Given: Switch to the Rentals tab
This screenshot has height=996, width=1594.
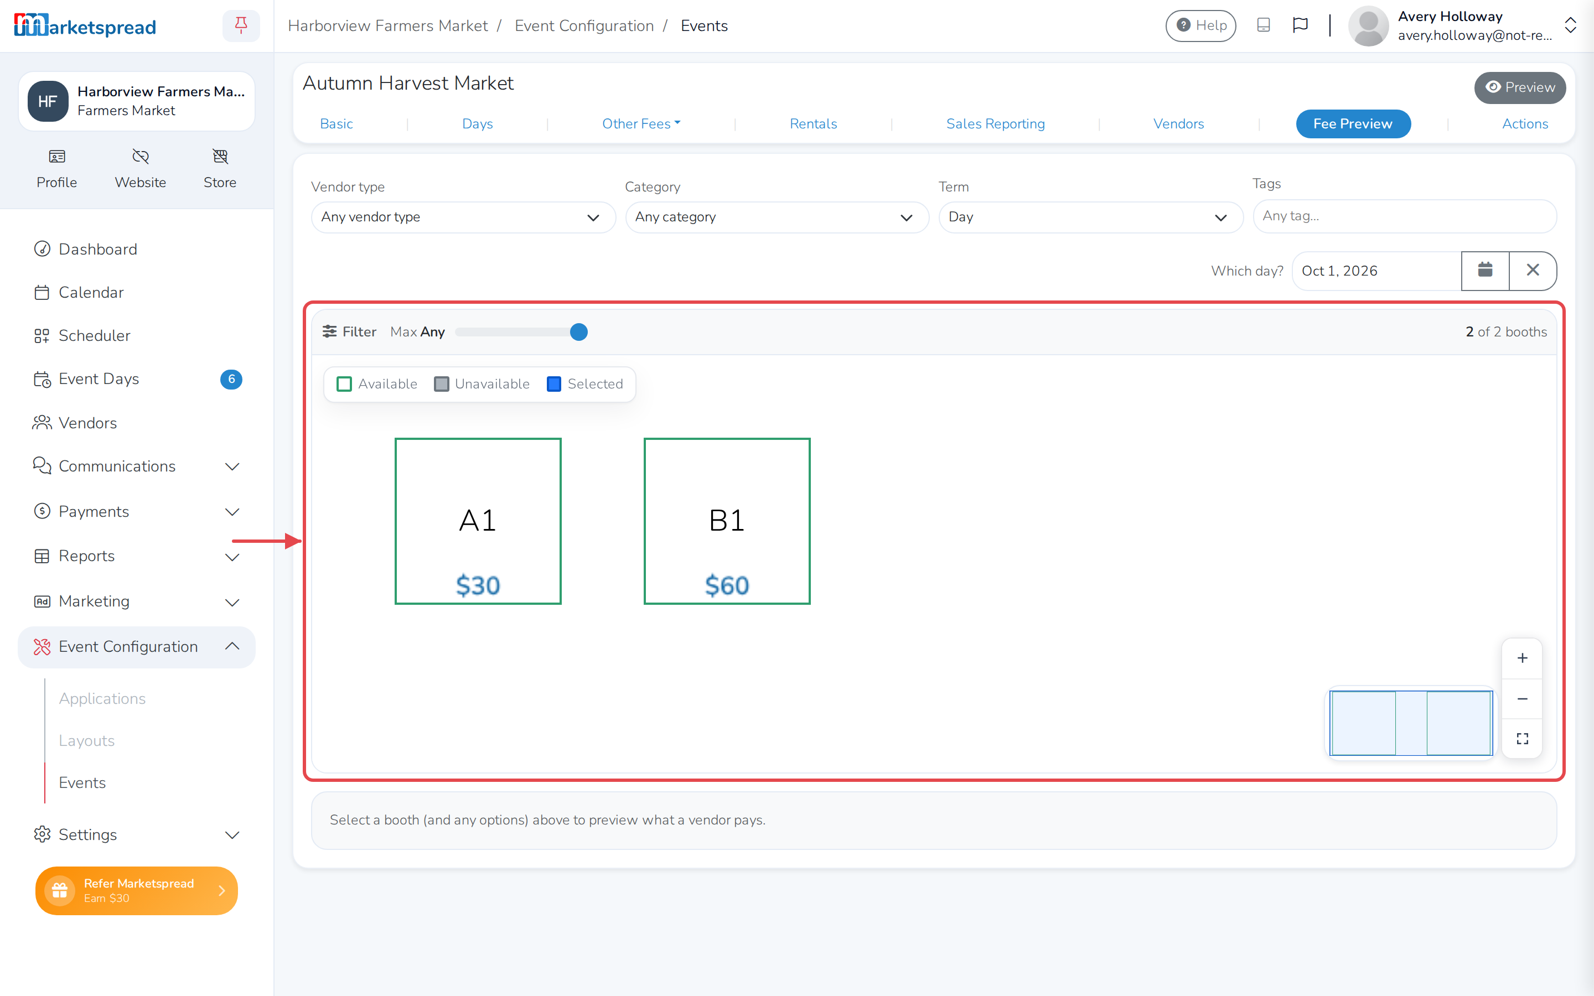Looking at the screenshot, I should tap(813, 124).
